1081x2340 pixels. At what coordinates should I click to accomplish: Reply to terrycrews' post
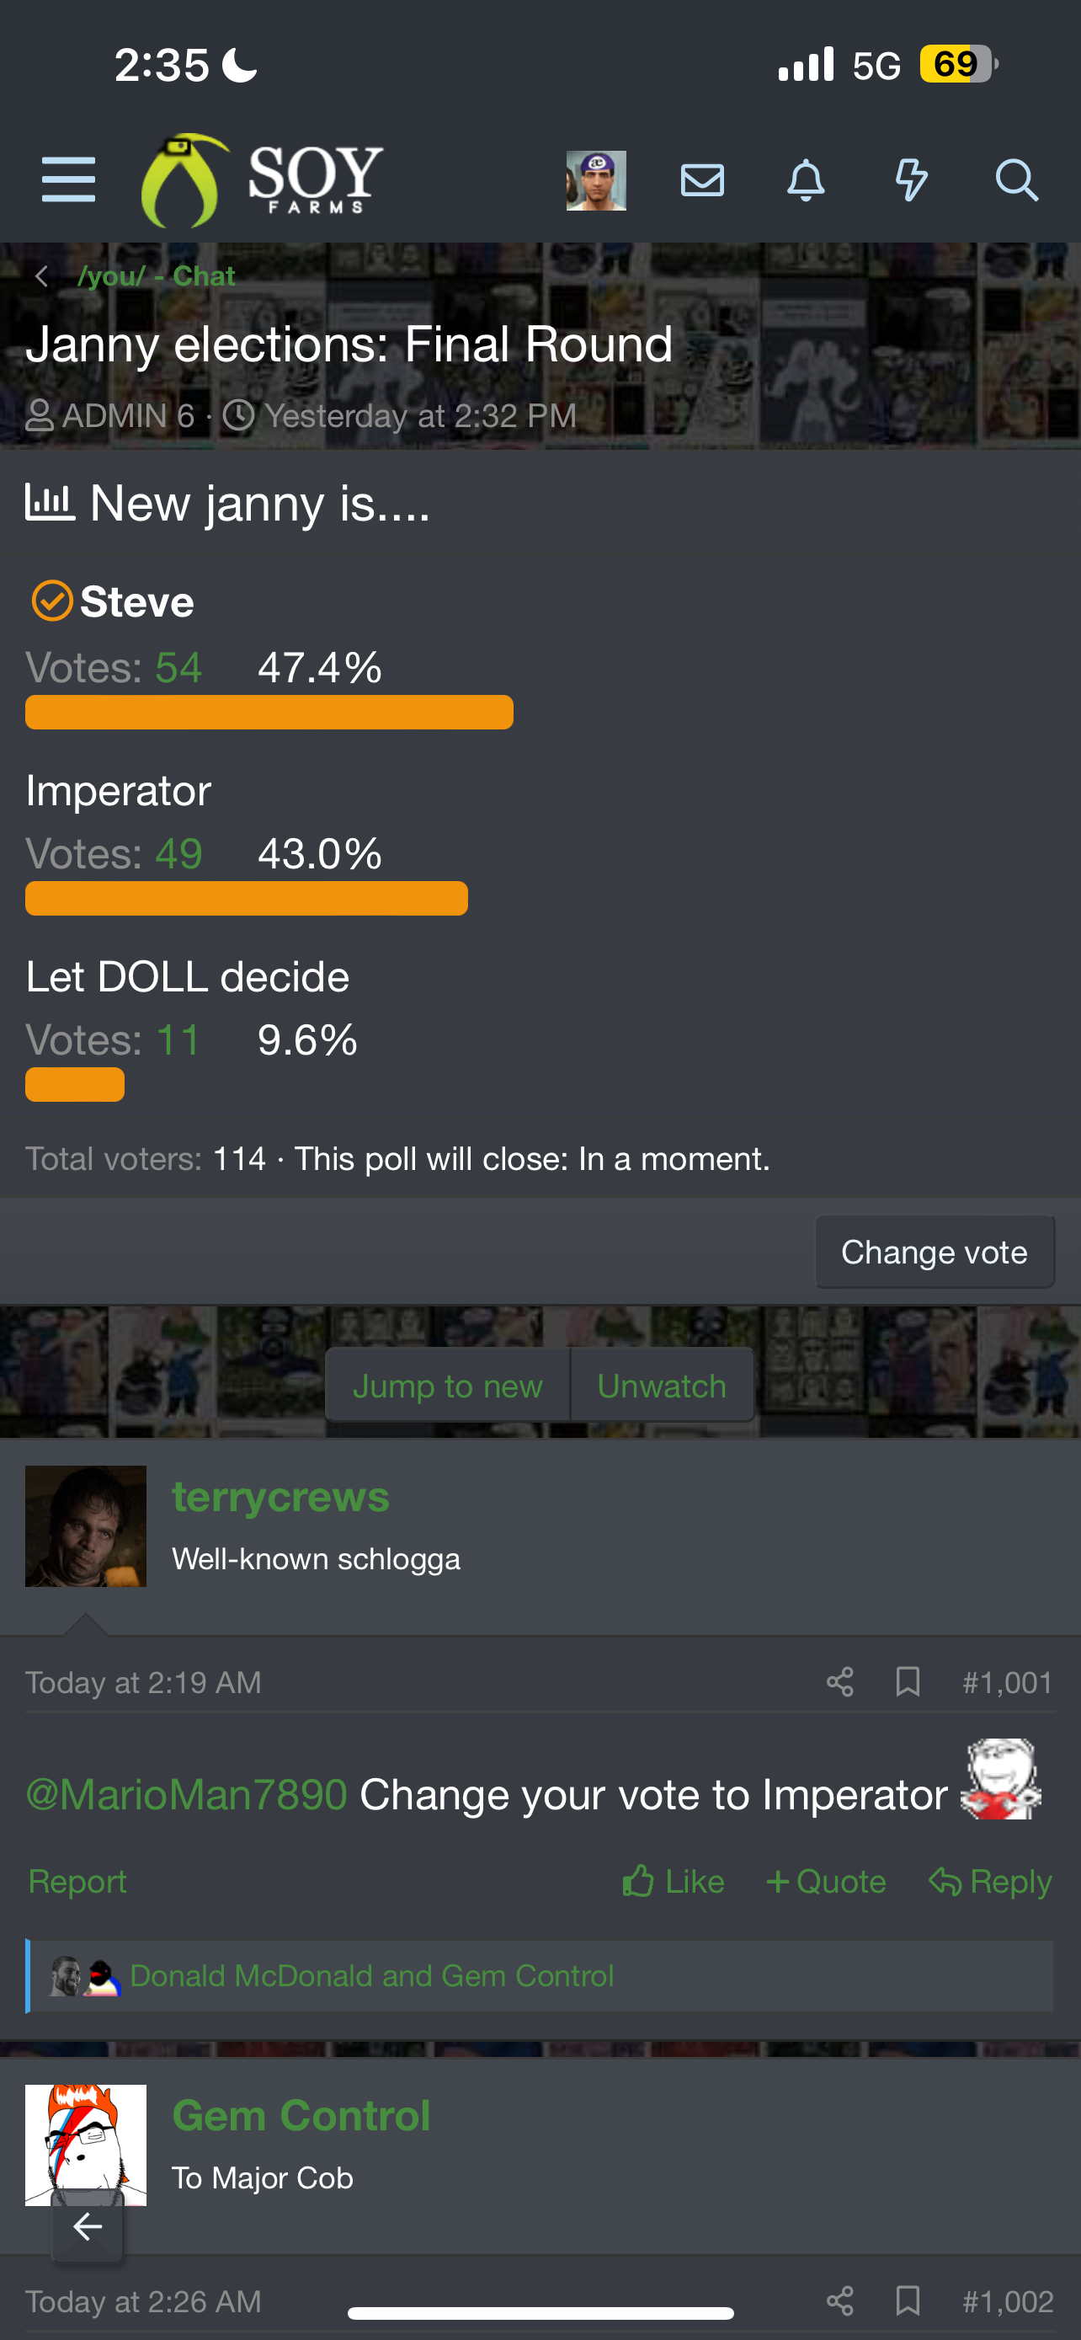tap(989, 1881)
